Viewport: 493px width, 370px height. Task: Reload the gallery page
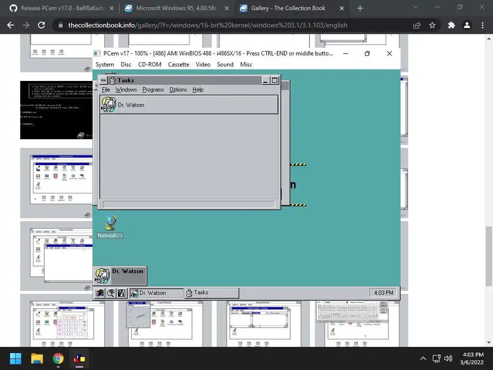tap(41, 25)
